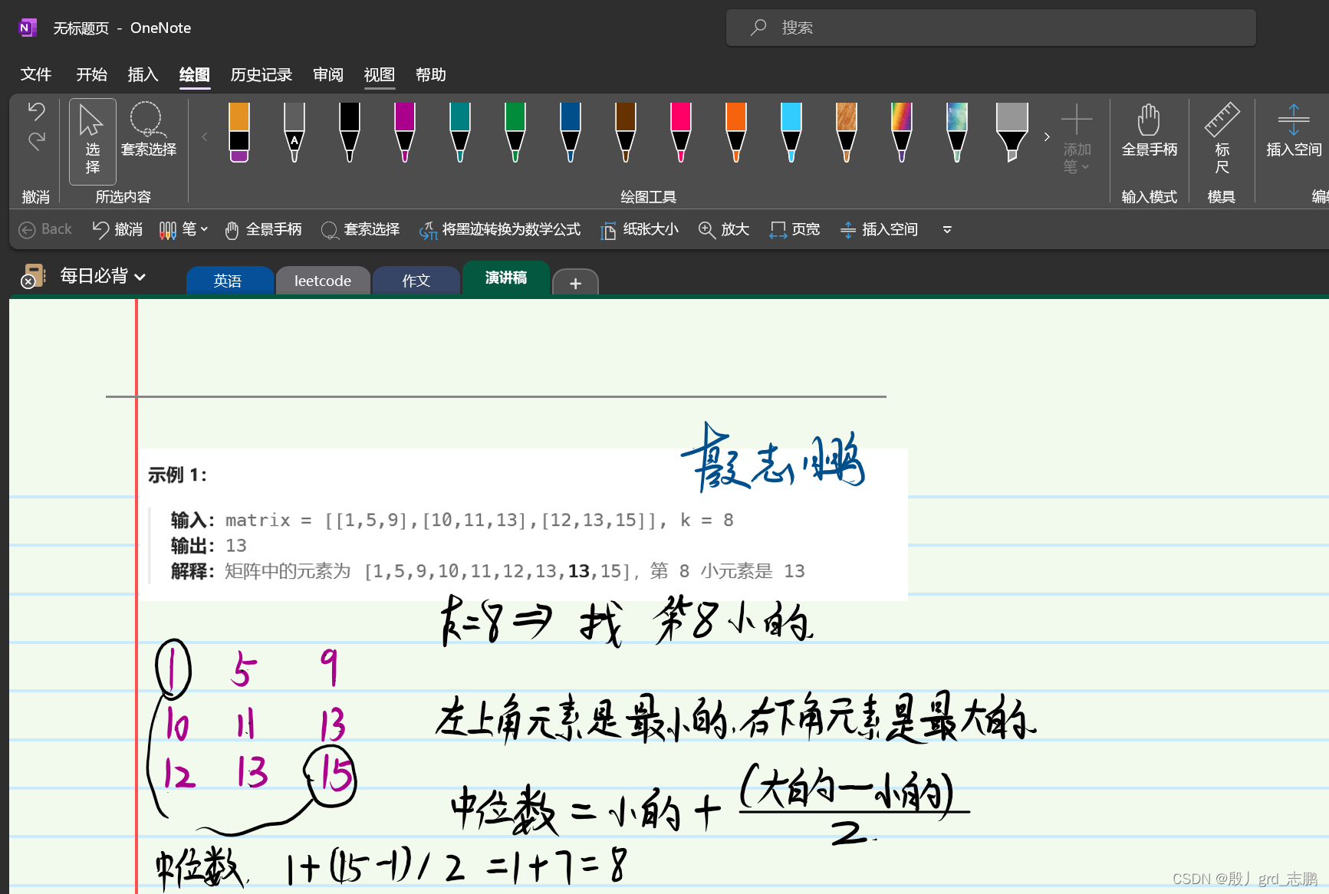Open the Add Pen dropdown

click(1077, 140)
